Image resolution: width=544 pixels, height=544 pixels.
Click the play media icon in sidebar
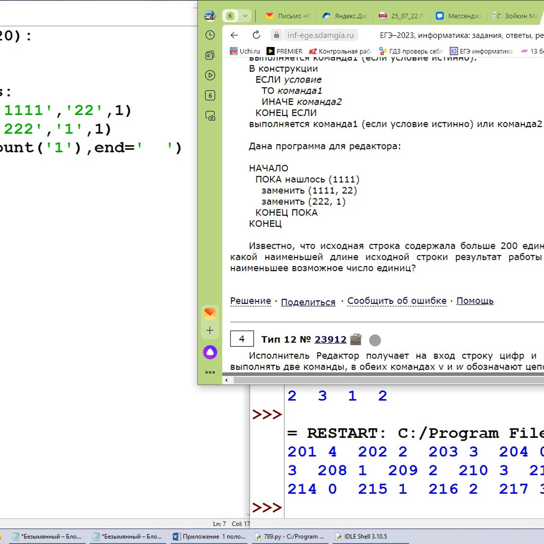[210, 75]
